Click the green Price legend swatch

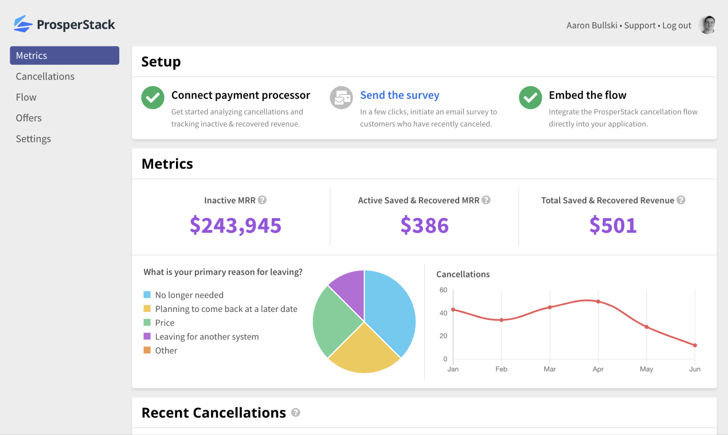(147, 322)
